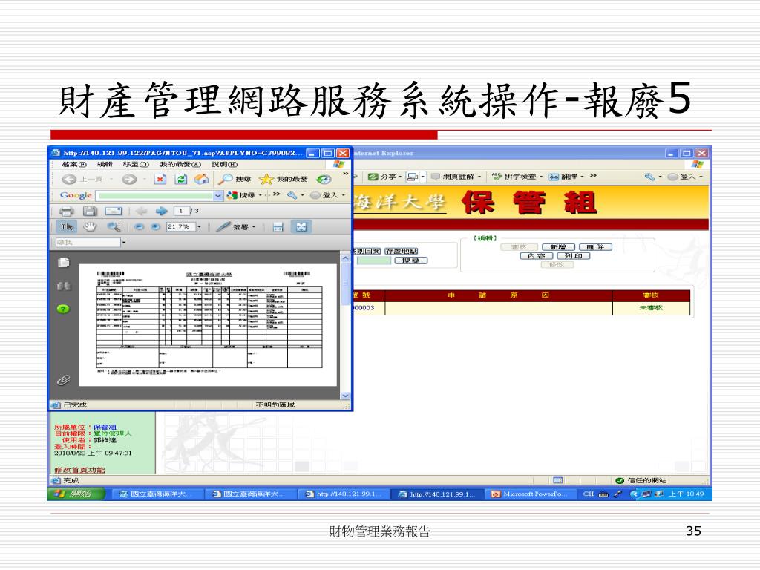Click the magnifier 搜尋 toolbar button
760x570 pixels.
point(234,180)
